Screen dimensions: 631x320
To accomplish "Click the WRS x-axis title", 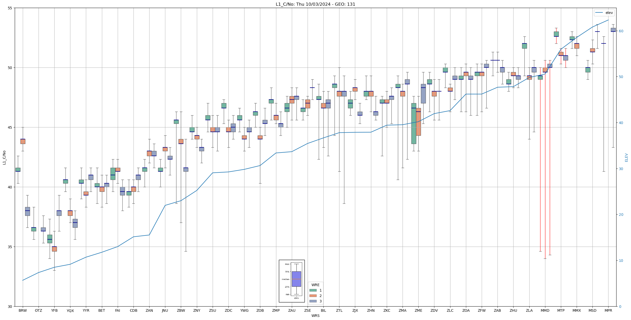I will click(x=315, y=316).
